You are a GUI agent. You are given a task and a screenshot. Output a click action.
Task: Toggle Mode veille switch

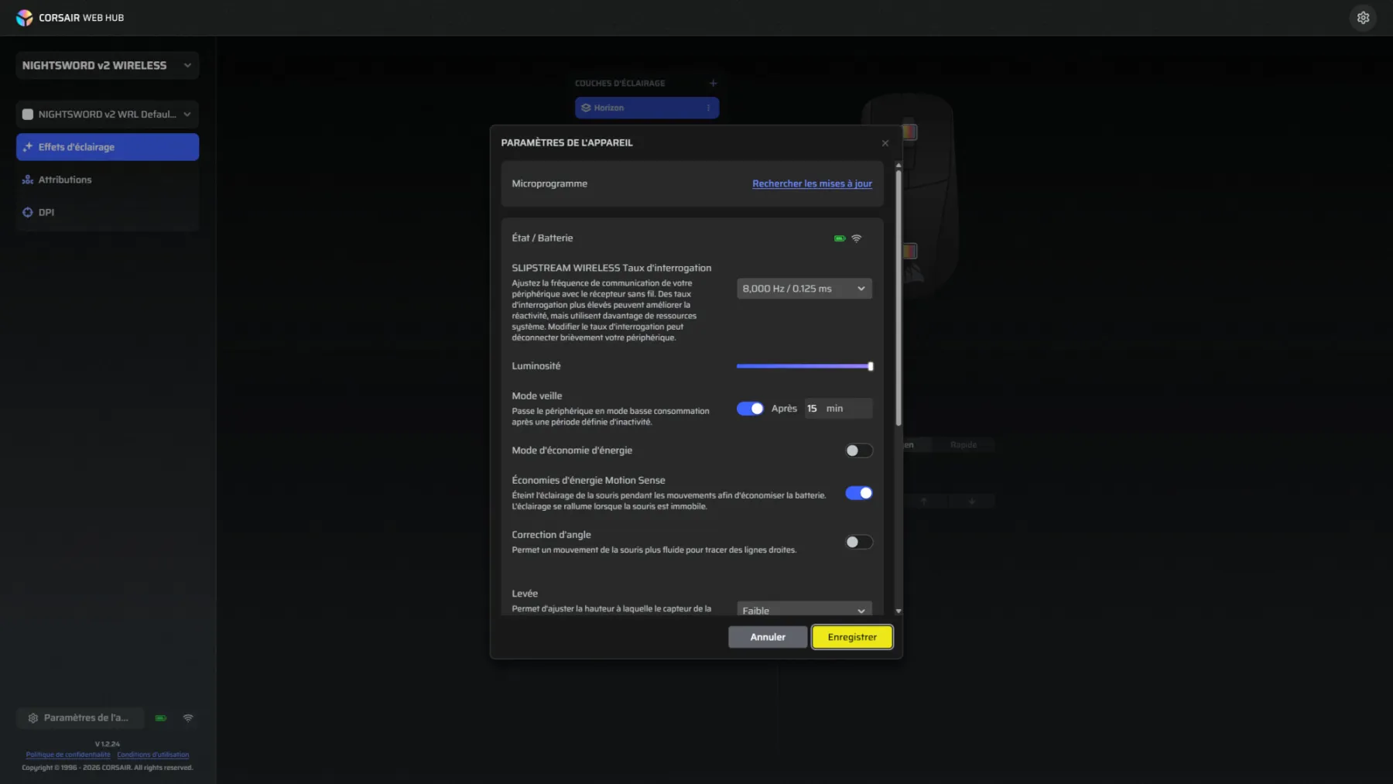point(750,409)
